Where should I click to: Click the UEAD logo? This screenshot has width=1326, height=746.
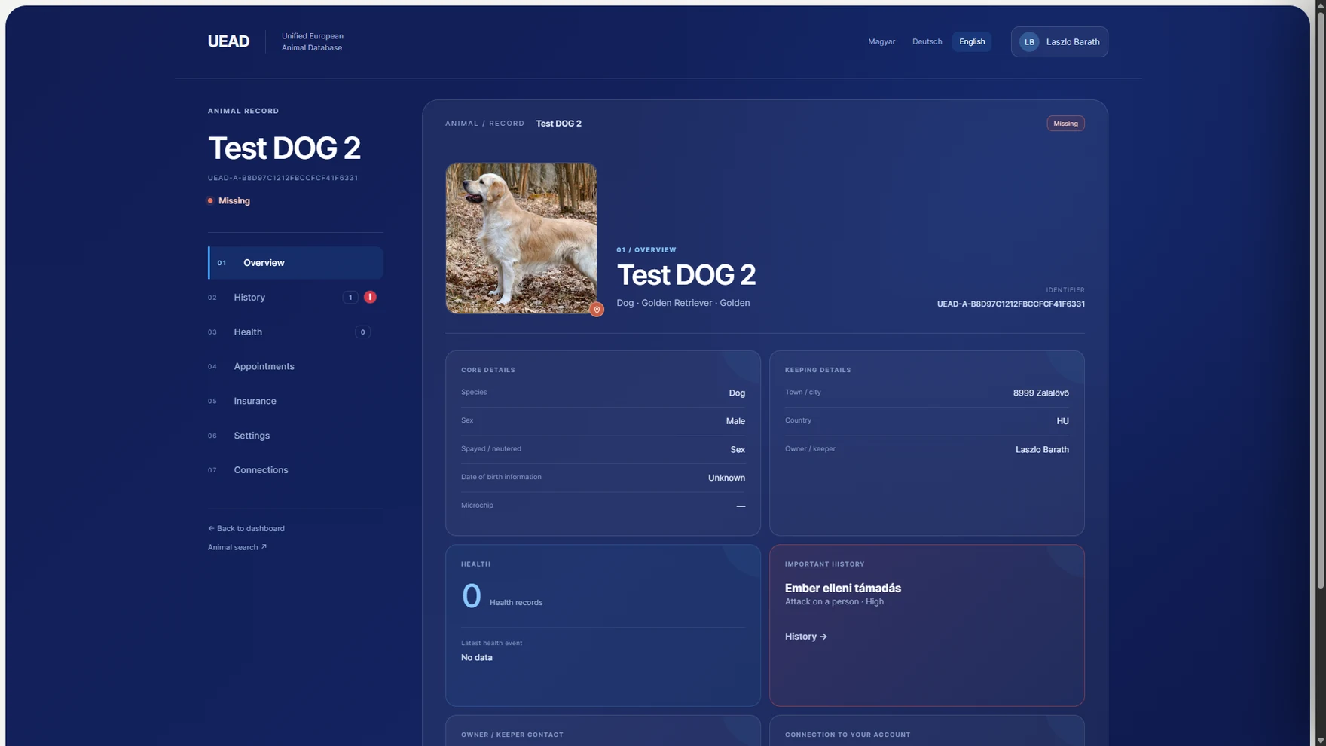228,41
